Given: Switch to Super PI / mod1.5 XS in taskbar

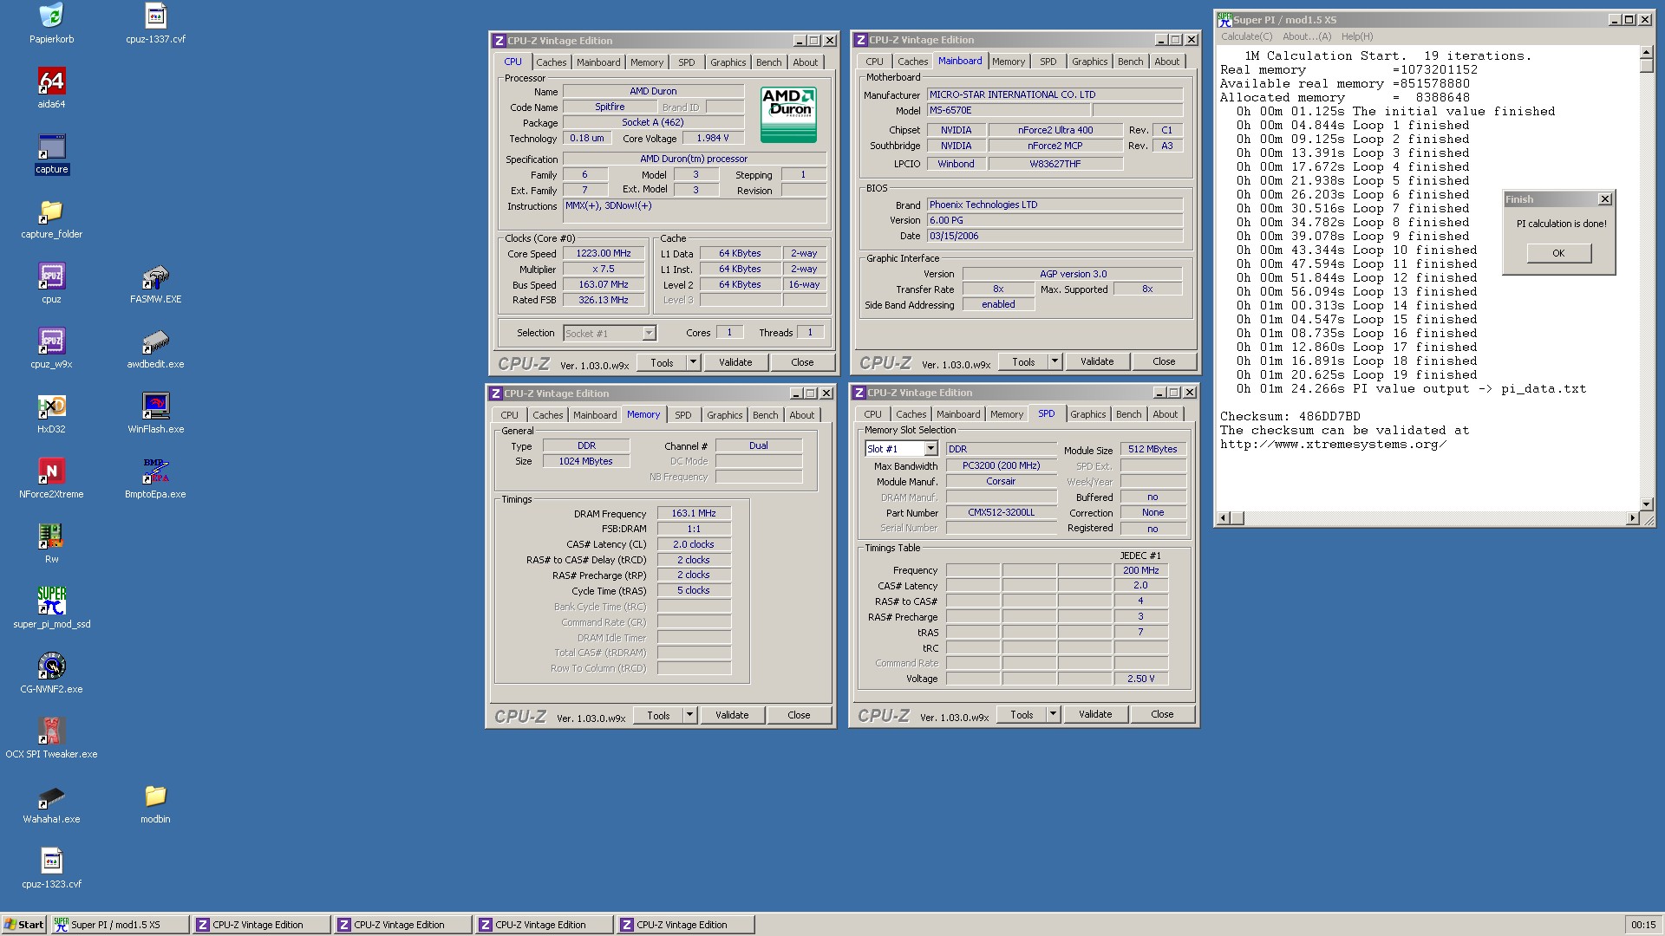Looking at the screenshot, I should [x=120, y=925].
